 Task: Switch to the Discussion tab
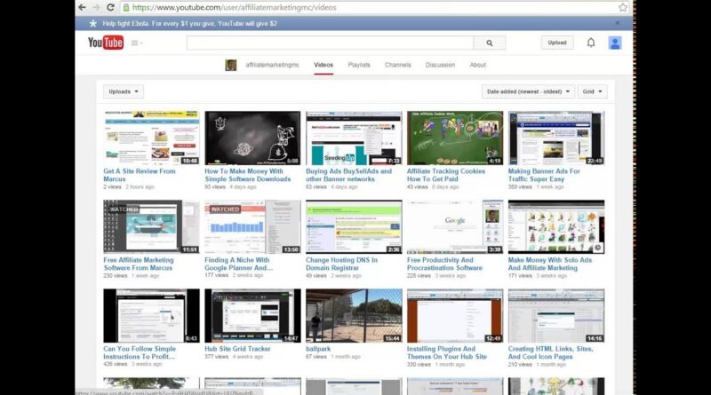(440, 65)
